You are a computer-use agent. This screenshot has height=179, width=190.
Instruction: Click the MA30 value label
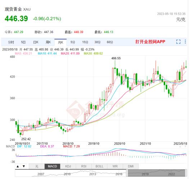(x=93, y=54)
